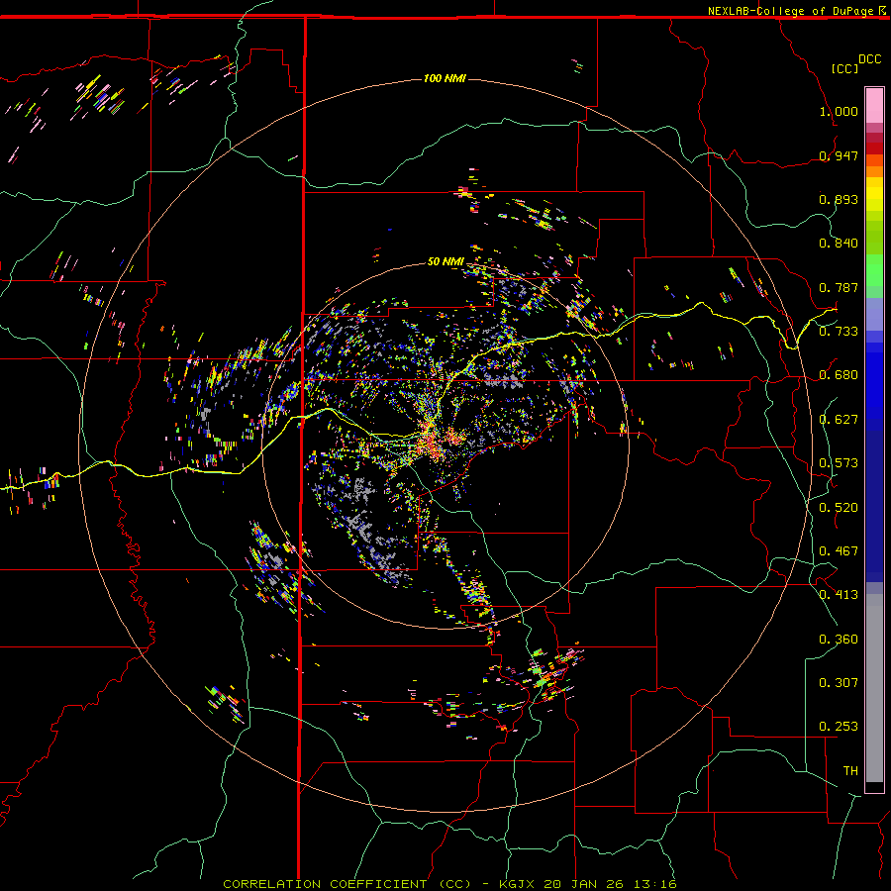Screen dimensions: 891x891
Task: Select the 0.680 legend value
Action: pos(839,375)
